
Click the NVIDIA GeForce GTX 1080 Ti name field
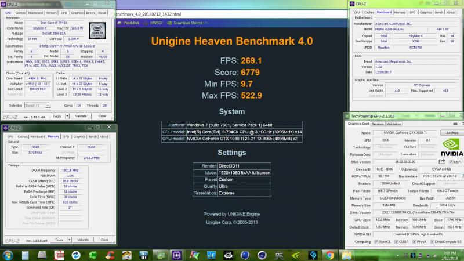pyautogui.click(x=405, y=133)
